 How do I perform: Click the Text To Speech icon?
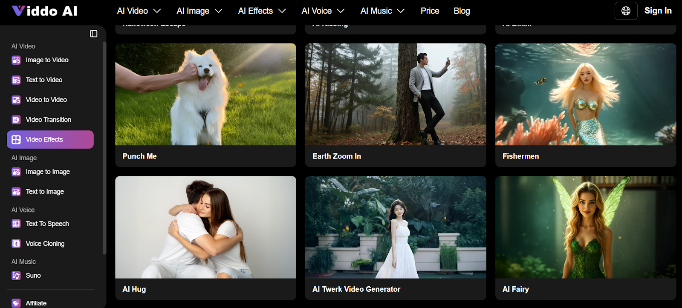point(16,224)
